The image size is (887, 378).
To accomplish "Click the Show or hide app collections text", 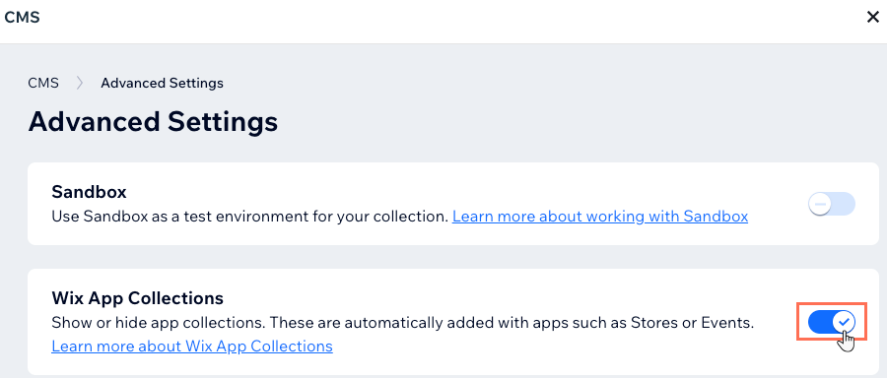I will coord(403,323).
